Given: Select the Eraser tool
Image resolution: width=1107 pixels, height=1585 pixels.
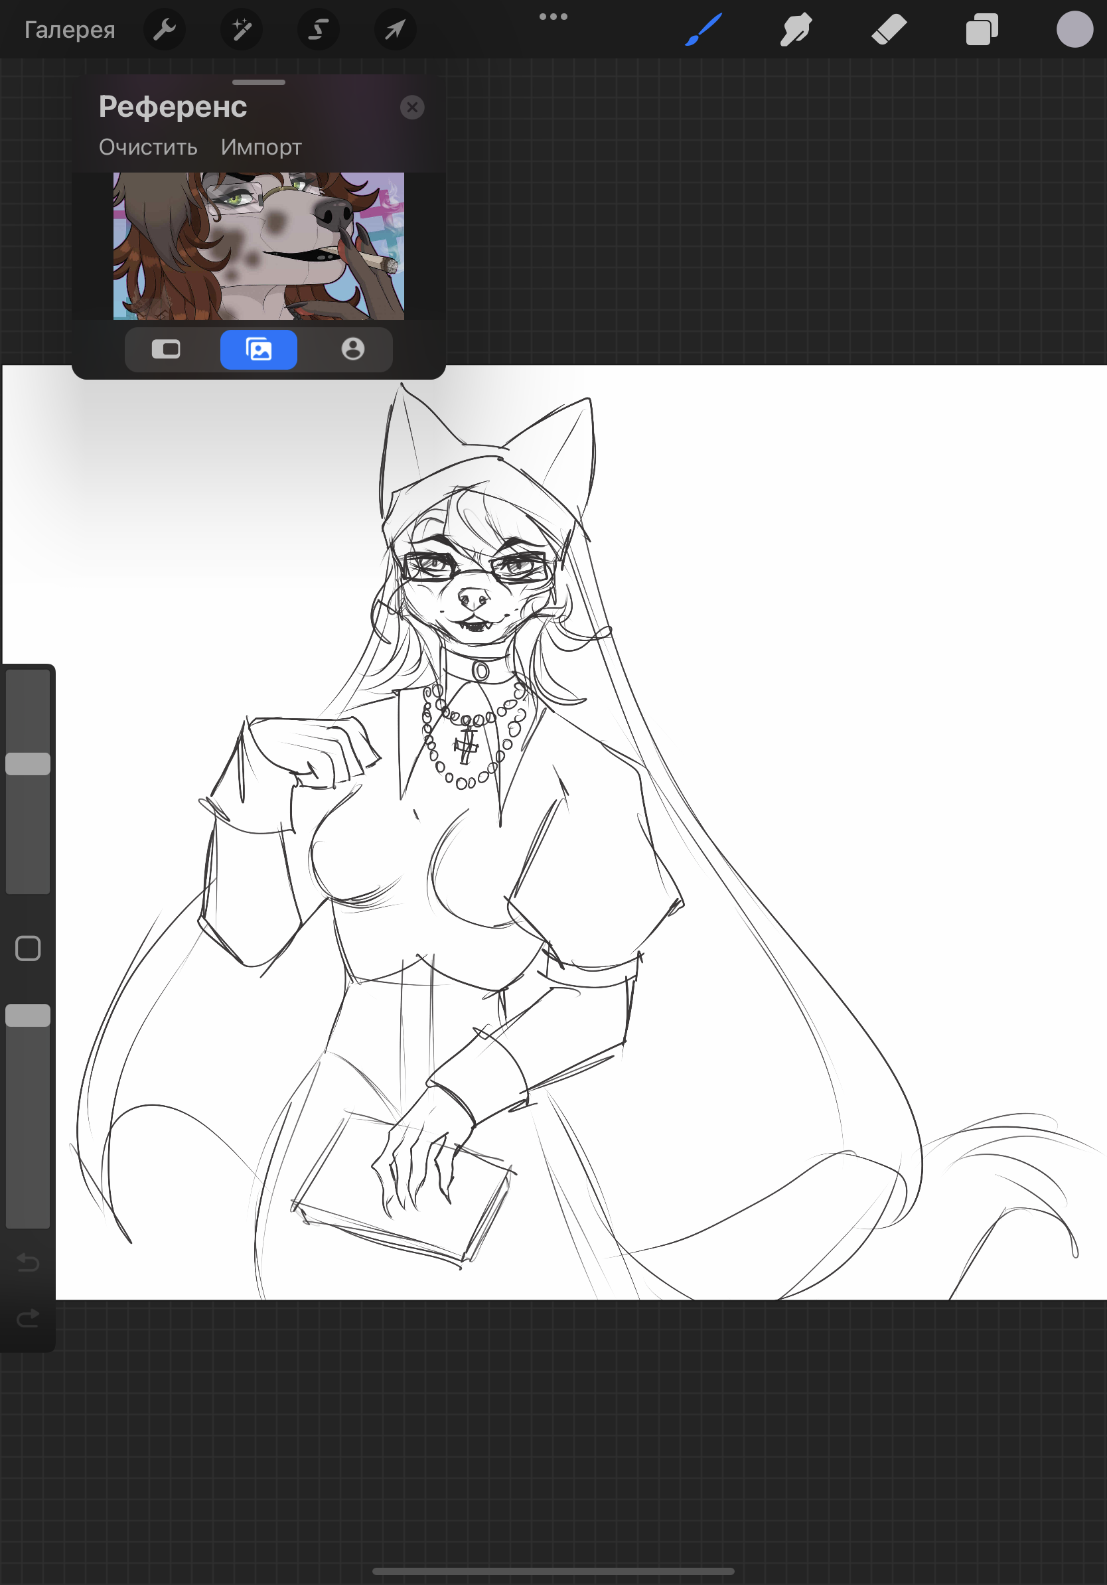Looking at the screenshot, I should point(889,30).
